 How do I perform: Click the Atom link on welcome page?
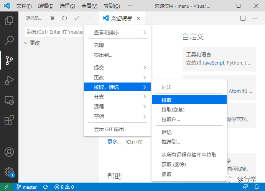(235, 91)
